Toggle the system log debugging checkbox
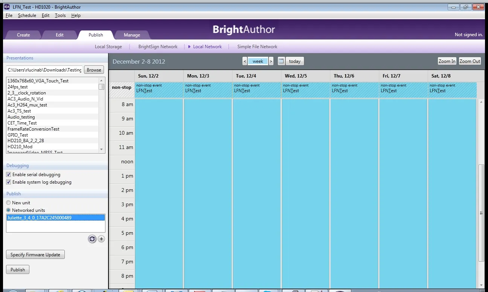488x292 pixels. [x=9, y=182]
